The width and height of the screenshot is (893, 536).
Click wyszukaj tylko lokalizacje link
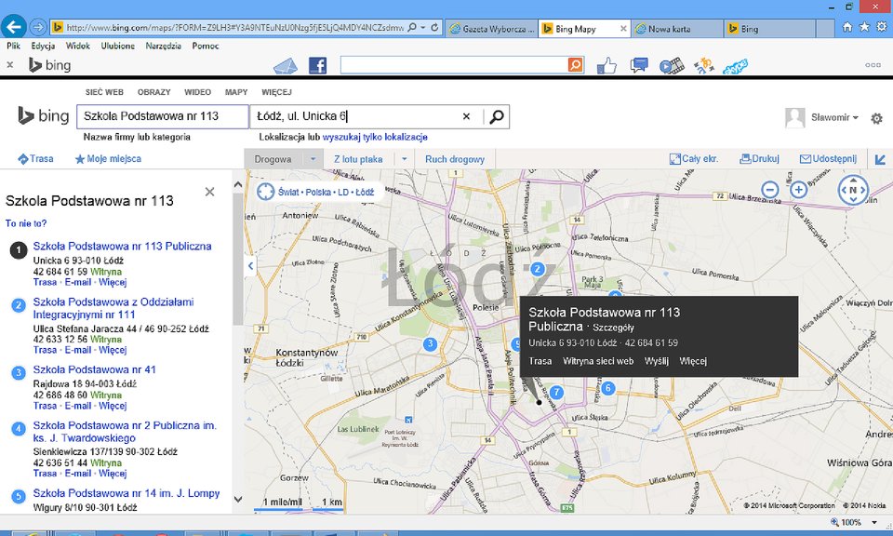coord(375,137)
